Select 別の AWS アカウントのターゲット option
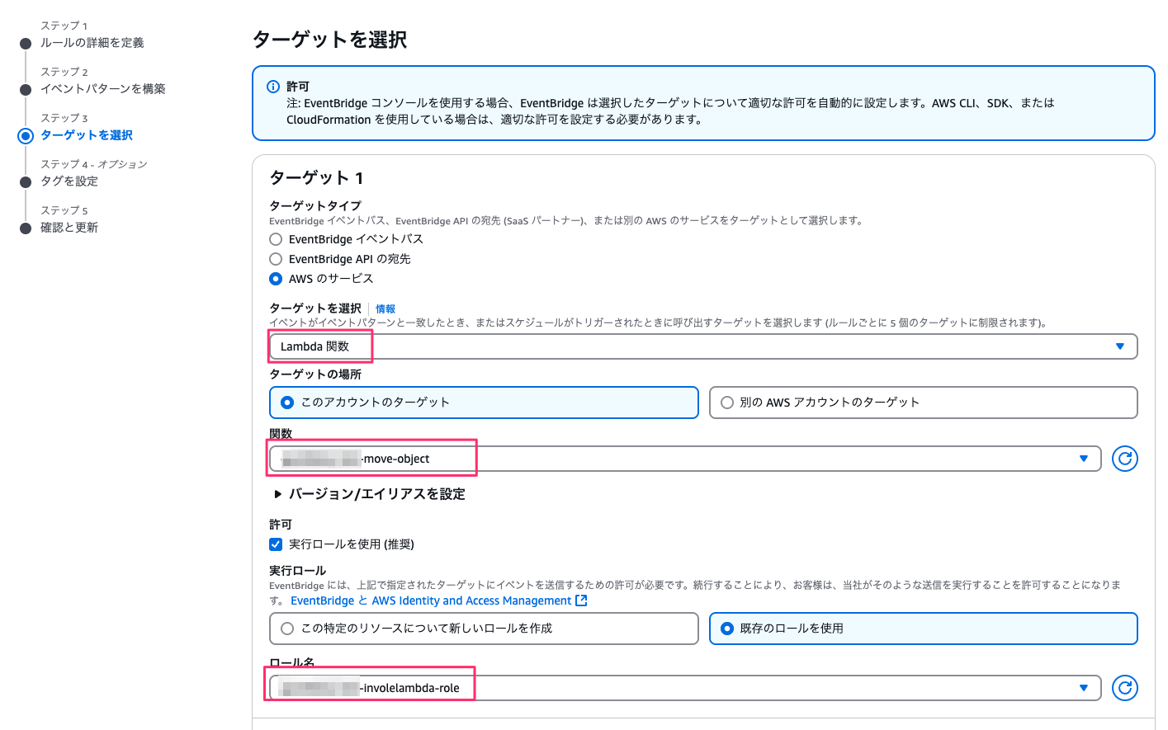 [727, 403]
